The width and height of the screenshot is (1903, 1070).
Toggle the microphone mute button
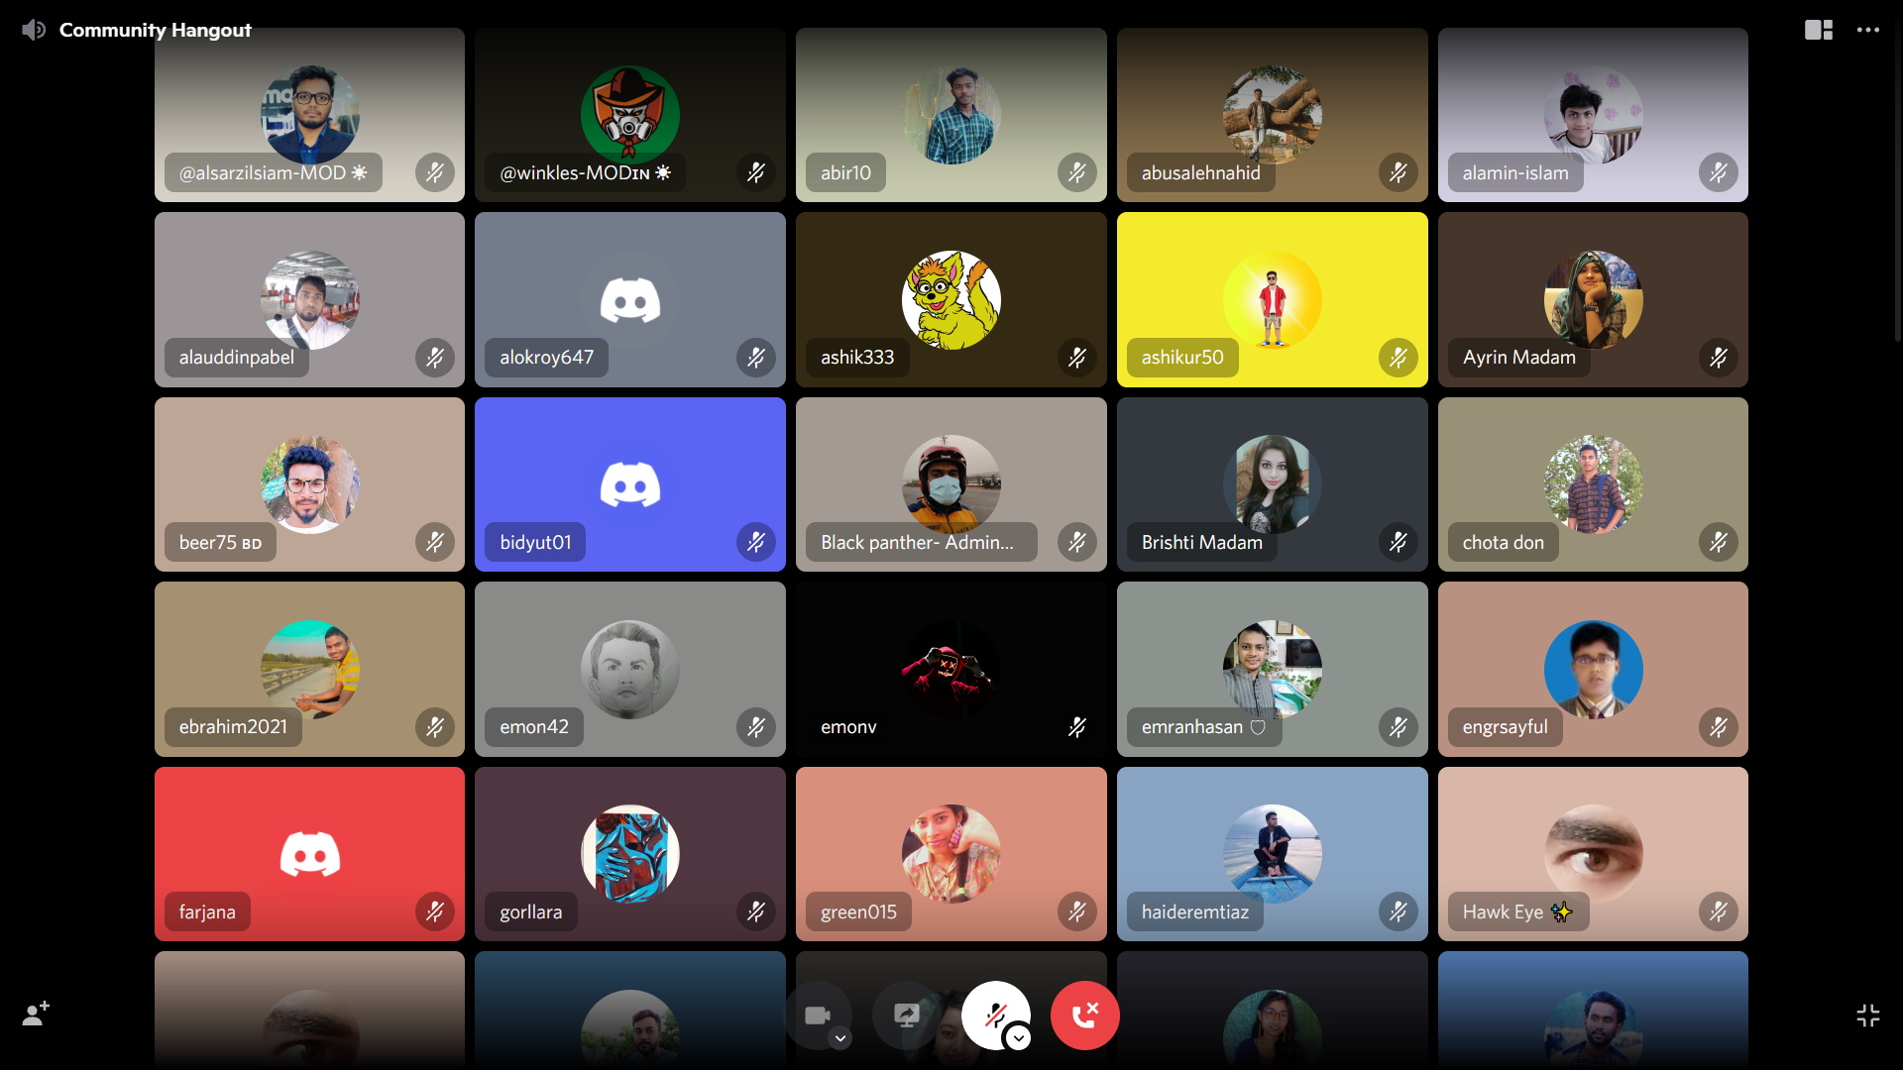coord(994,1015)
